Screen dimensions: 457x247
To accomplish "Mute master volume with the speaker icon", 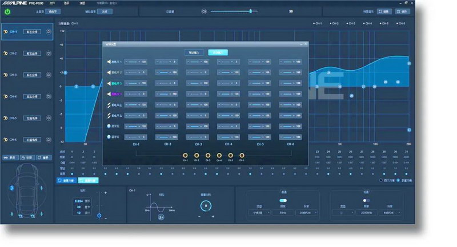I will pos(204,11).
